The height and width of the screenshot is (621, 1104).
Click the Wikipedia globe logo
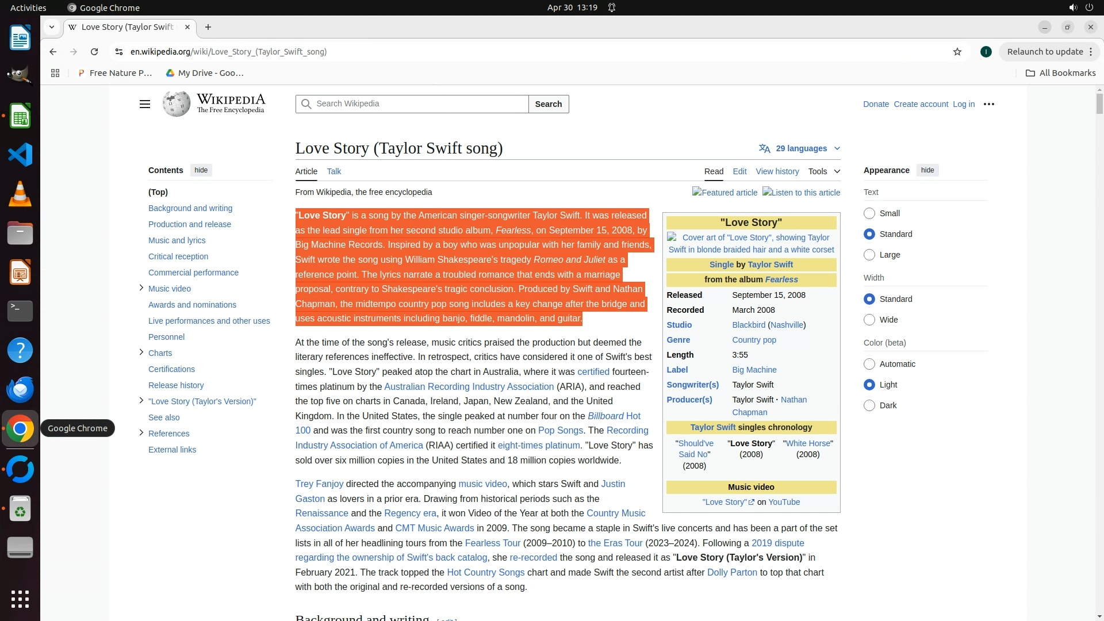tap(176, 104)
